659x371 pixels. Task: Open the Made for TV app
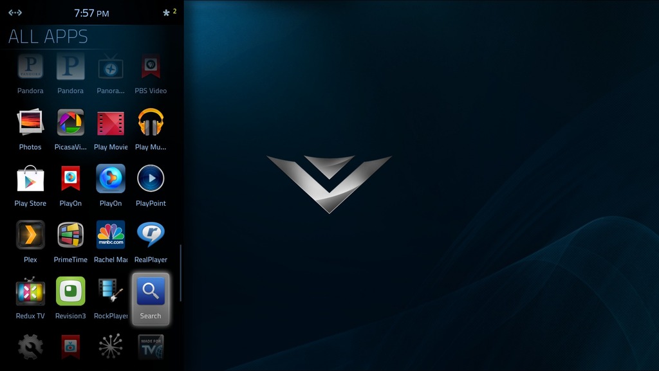click(151, 347)
